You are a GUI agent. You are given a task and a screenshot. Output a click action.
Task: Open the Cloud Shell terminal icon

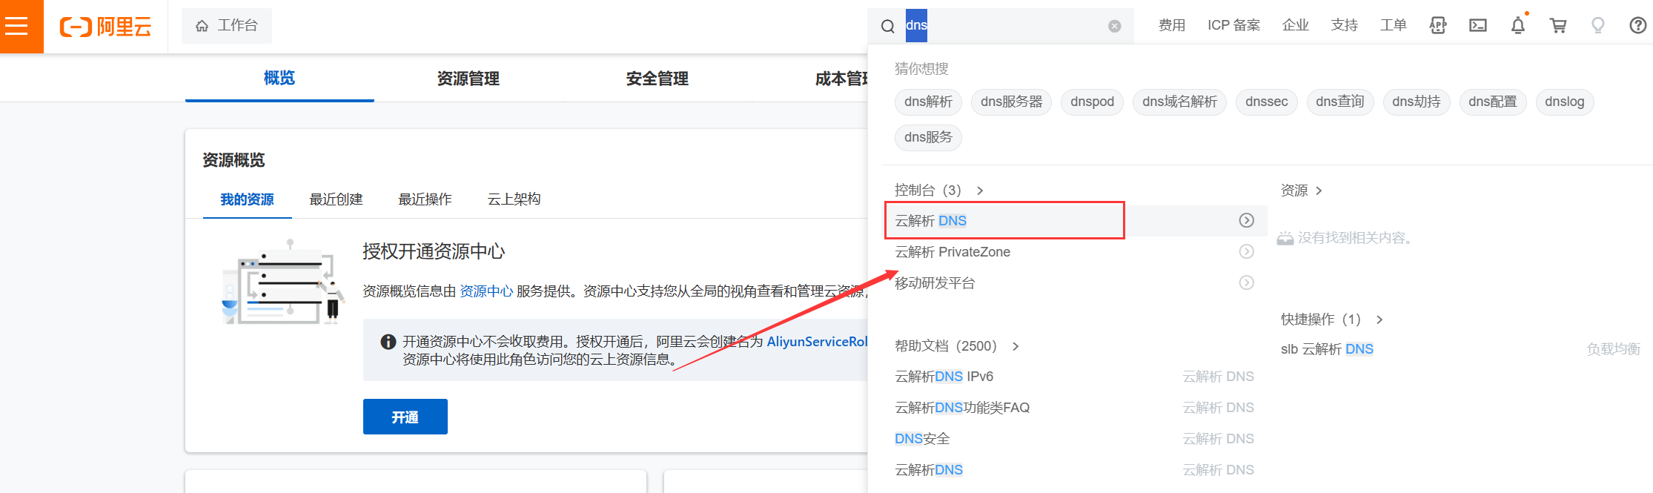coord(1477,26)
